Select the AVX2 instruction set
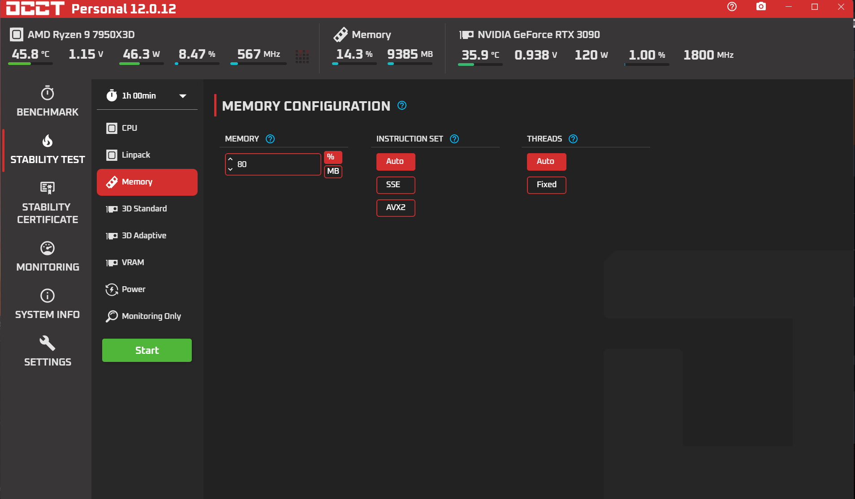 pyautogui.click(x=396, y=208)
